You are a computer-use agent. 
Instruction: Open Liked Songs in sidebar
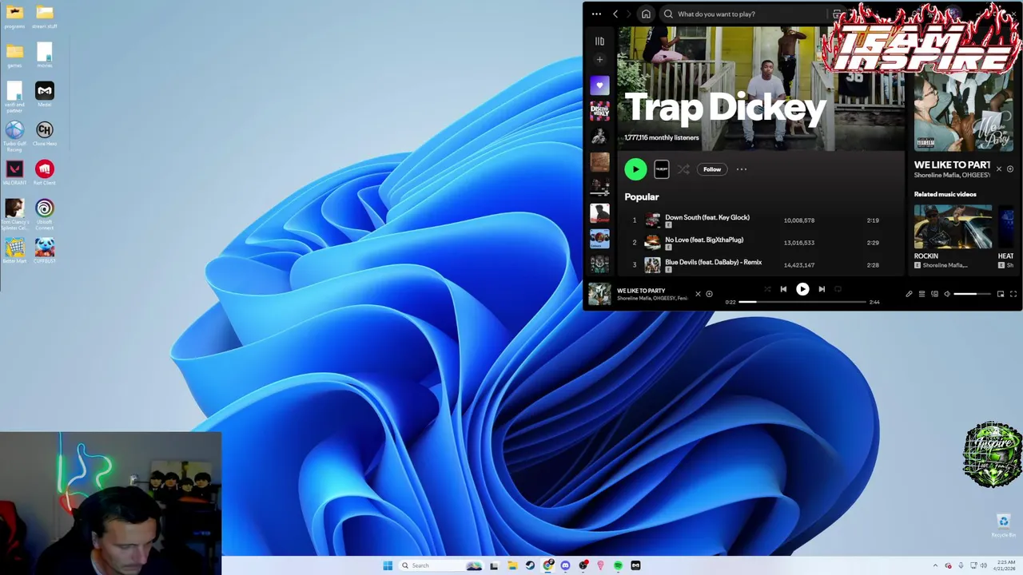tap(599, 85)
